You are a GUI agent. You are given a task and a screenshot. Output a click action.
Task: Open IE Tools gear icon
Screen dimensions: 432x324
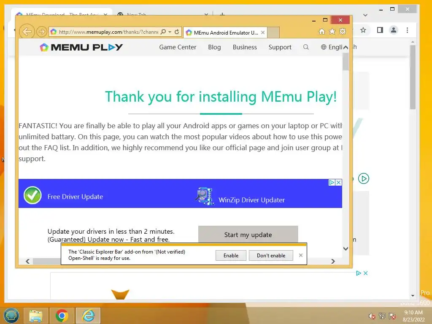[343, 31]
